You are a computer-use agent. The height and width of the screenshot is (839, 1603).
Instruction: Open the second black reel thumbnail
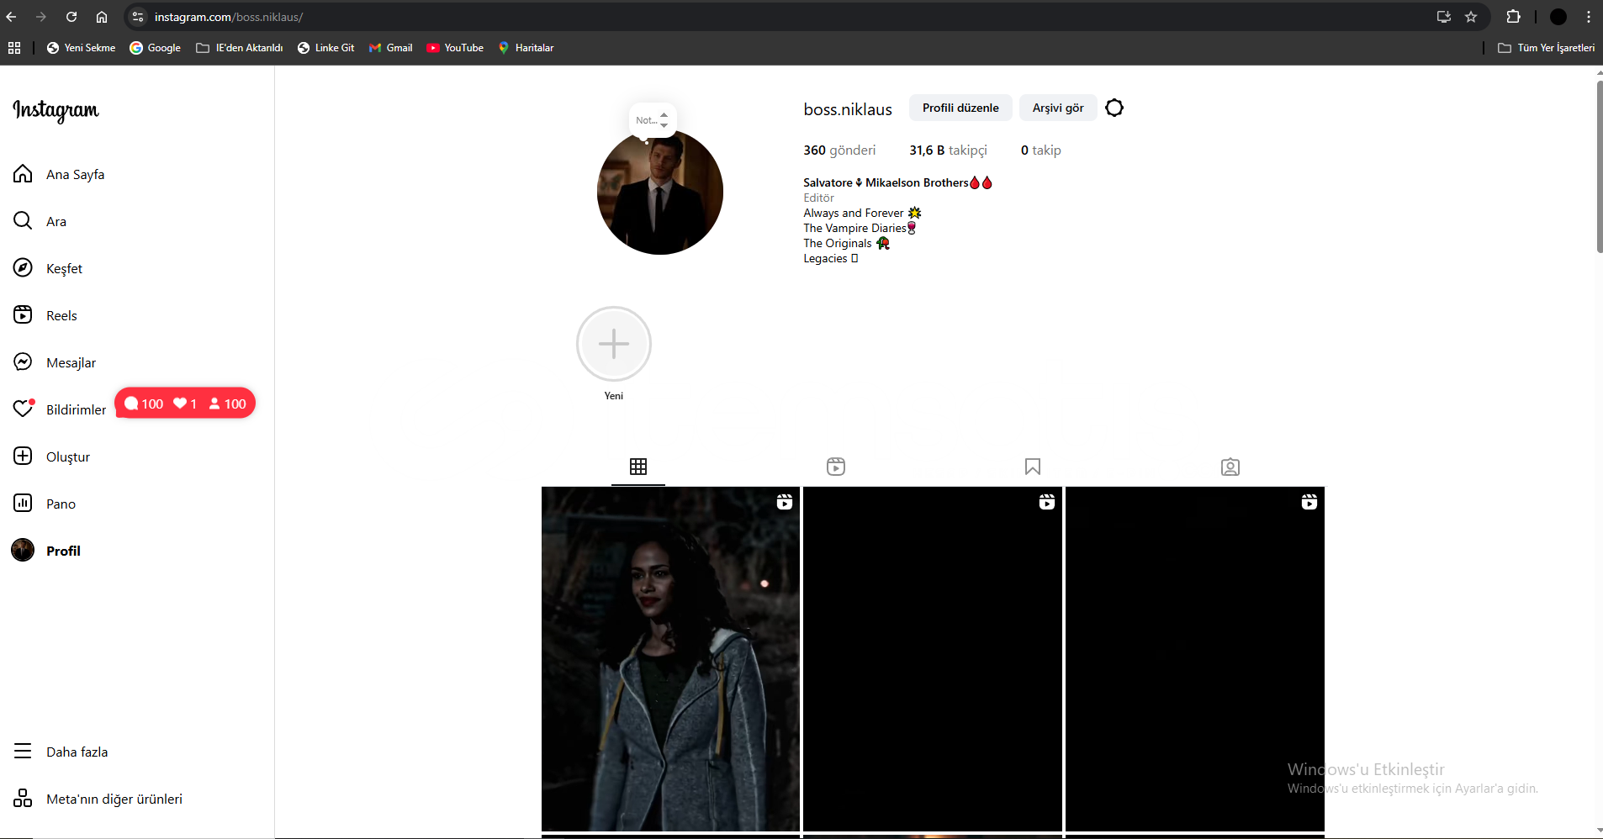click(933, 659)
